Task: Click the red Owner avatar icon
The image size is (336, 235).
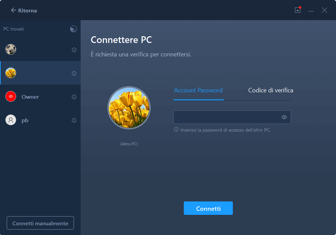Action: point(11,97)
